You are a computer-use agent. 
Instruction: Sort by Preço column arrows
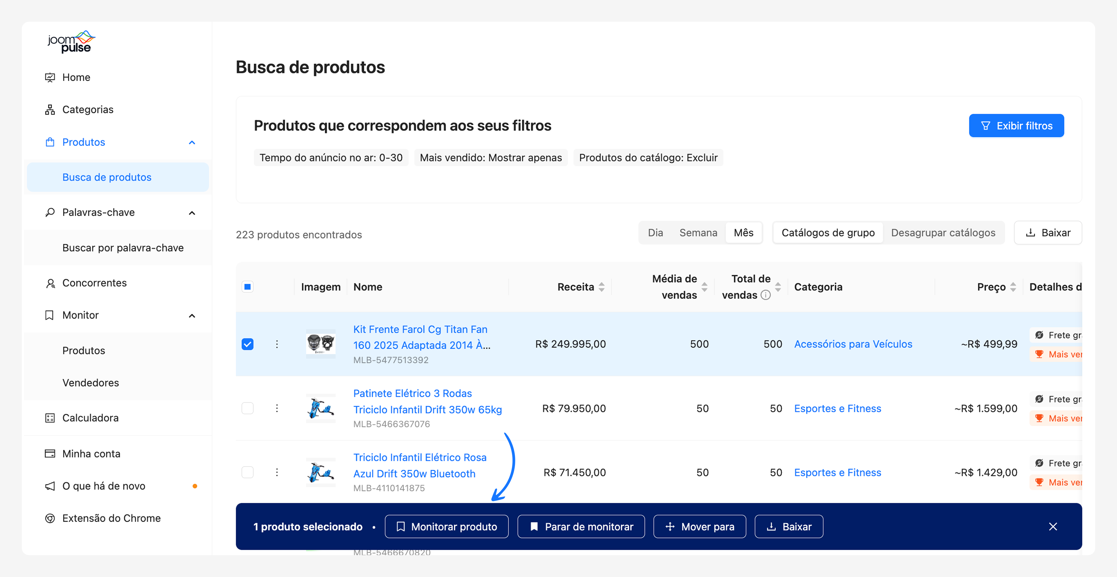coord(1013,287)
